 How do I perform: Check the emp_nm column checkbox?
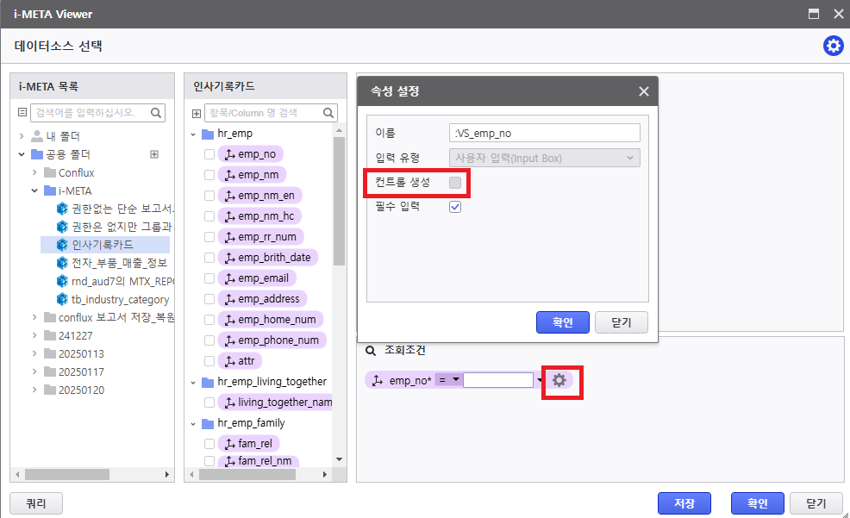pyautogui.click(x=209, y=175)
